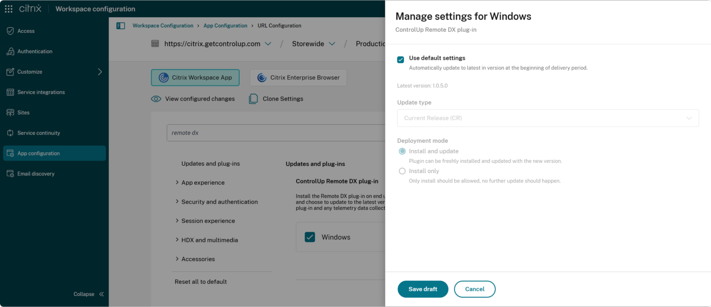Click the Sites icon in sidebar

10,113
